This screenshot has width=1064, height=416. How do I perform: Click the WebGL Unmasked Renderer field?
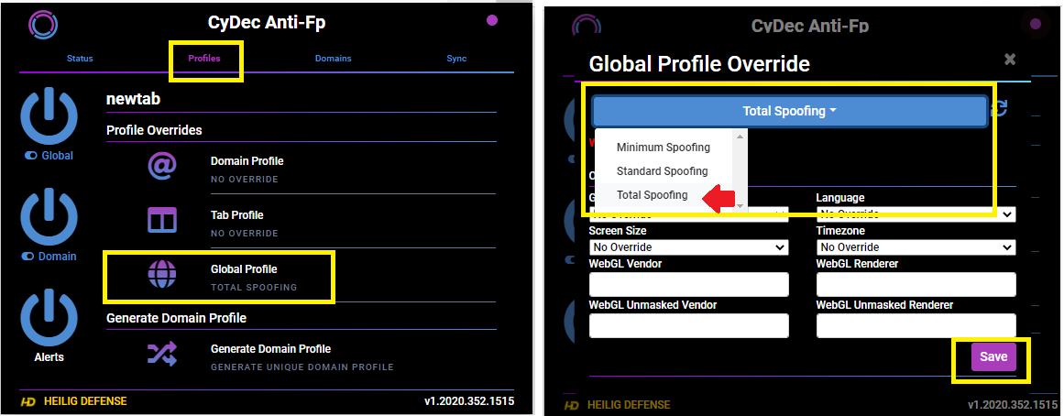[916, 325]
